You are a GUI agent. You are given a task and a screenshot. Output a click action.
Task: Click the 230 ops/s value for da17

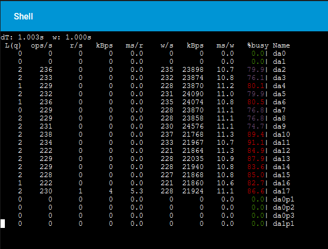tap(46, 191)
